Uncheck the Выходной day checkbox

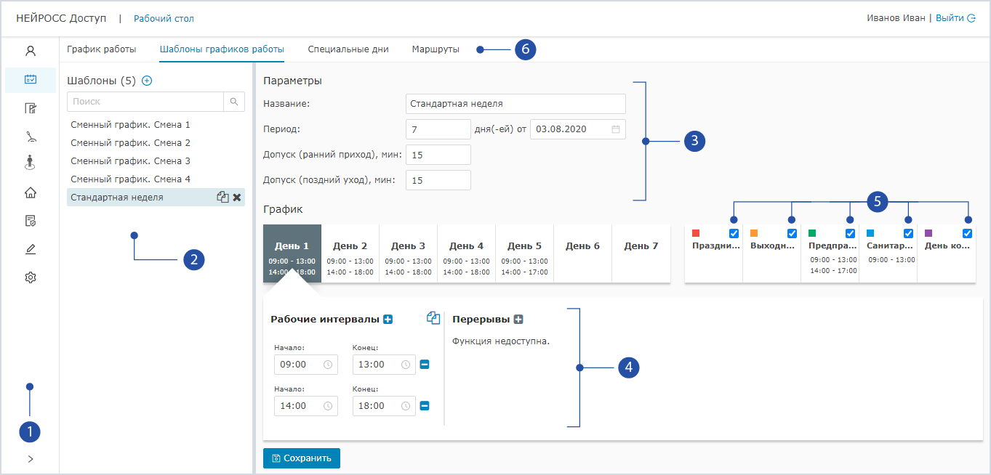coord(792,233)
